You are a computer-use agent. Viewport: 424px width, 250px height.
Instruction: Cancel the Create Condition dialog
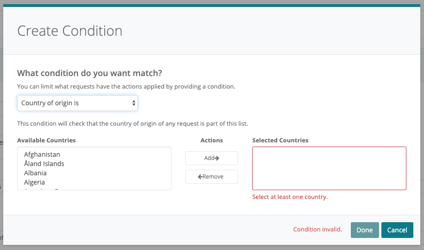pos(397,230)
